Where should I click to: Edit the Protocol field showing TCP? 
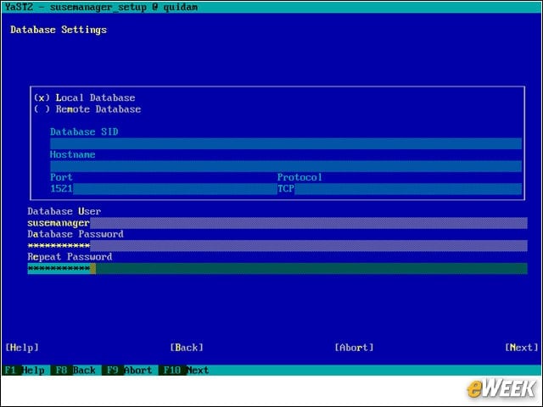[400, 188]
